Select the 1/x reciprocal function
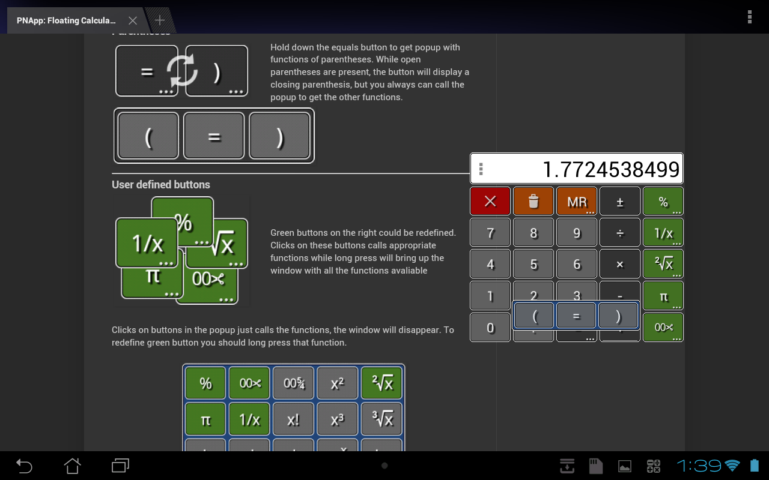 pyautogui.click(x=663, y=232)
